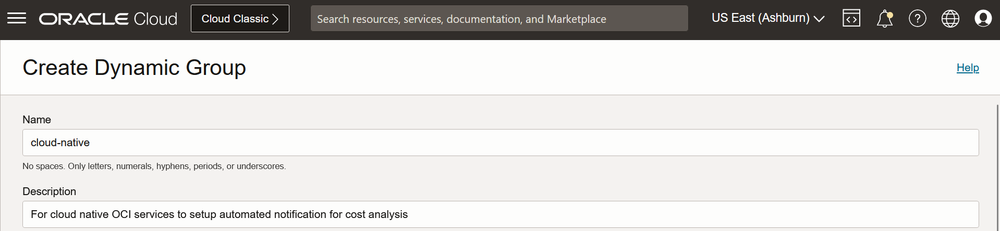This screenshot has width=1000, height=231.
Task: Click the question mark help icon
Action: 917,19
